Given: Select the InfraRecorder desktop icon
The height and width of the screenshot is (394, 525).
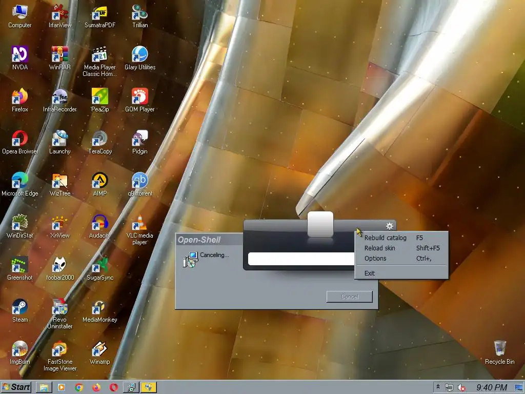Looking at the screenshot, I should (x=60, y=101).
